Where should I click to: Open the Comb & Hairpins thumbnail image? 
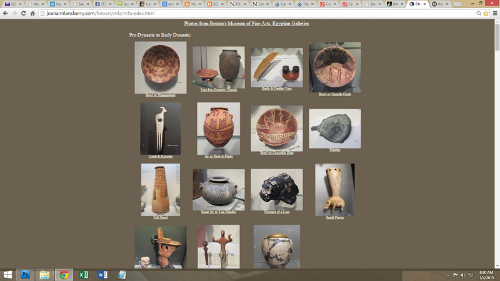coord(160,129)
